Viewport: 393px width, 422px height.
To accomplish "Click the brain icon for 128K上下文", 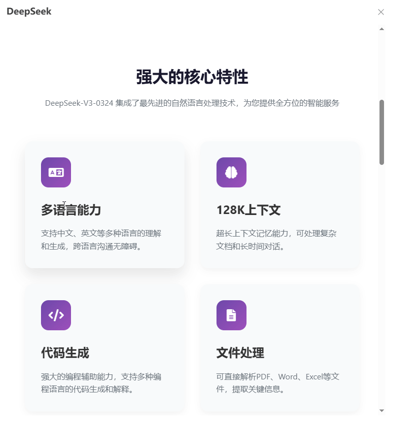I will click(231, 172).
